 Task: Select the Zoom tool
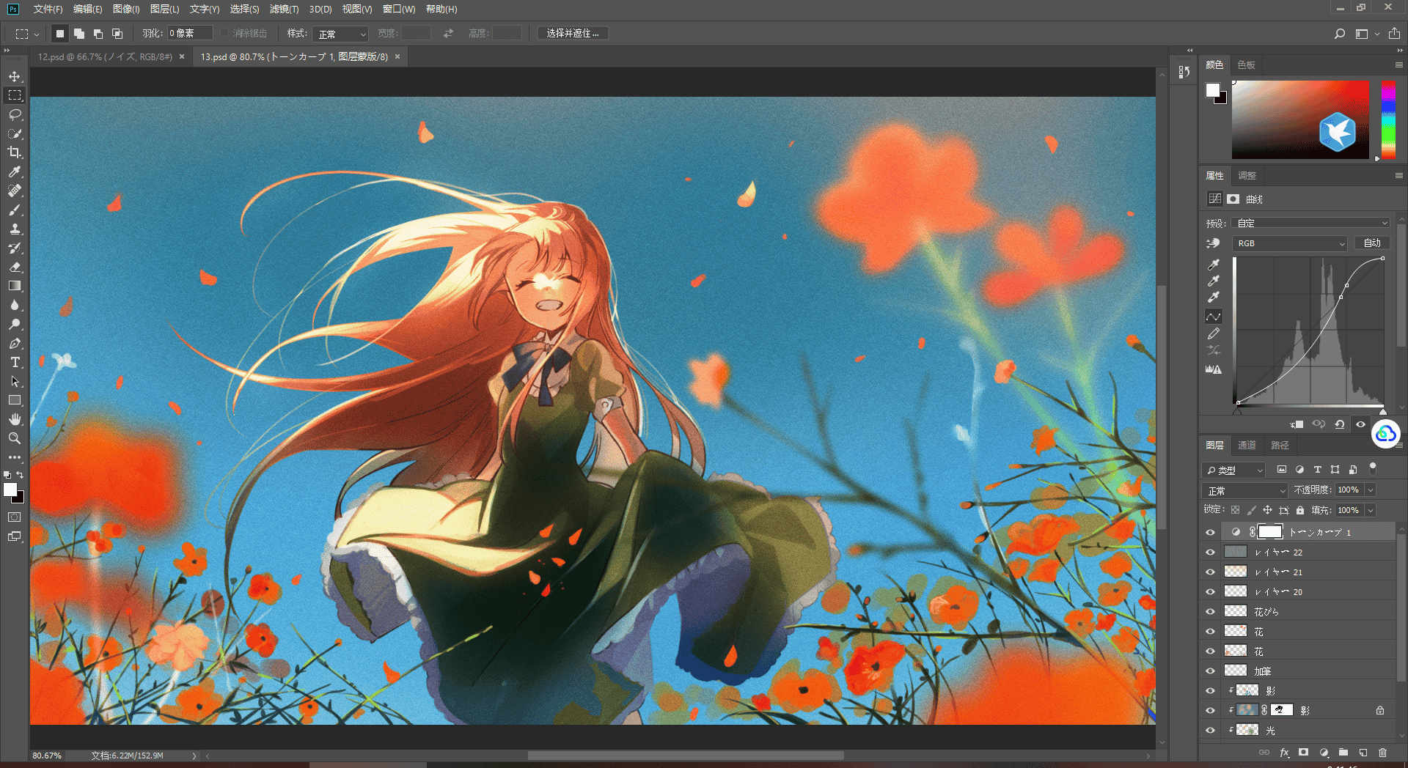pos(15,438)
